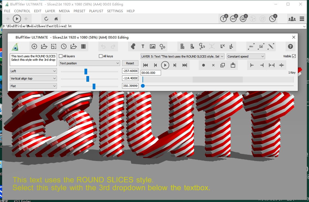Open the HELP menu

click(x=131, y=11)
